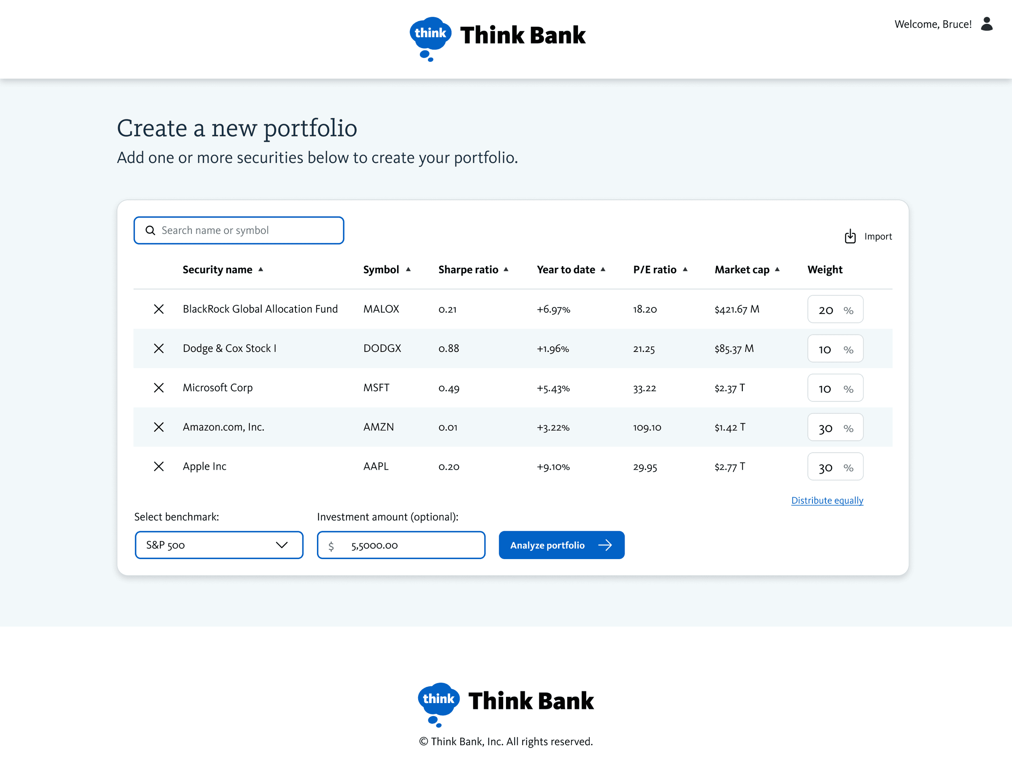Edit the MSFT weight field
The image size is (1012, 767).
pyautogui.click(x=836, y=388)
